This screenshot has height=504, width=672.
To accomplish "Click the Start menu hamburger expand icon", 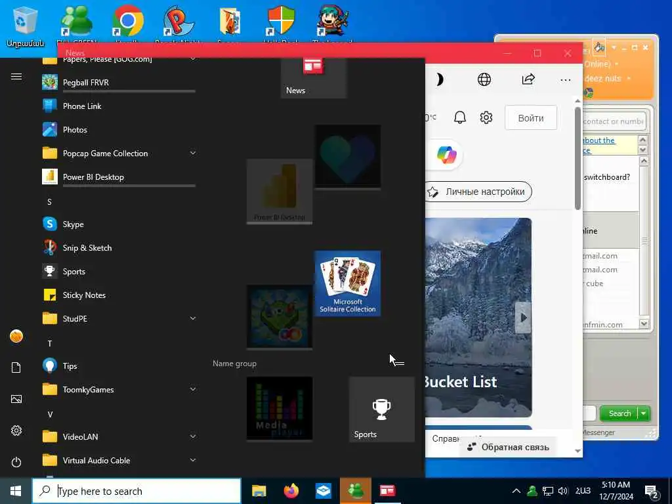I will (x=16, y=76).
